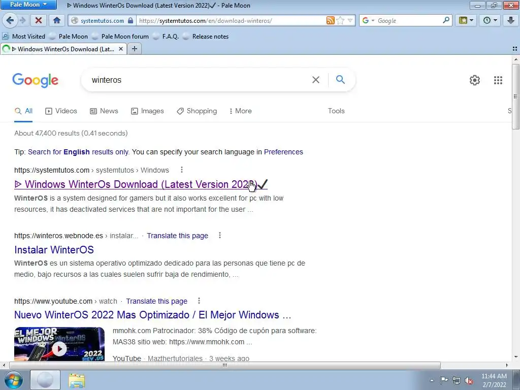Screen dimensions: 520x390
Task: Switch to the Shopping results tab
Action: (x=197, y=111)
